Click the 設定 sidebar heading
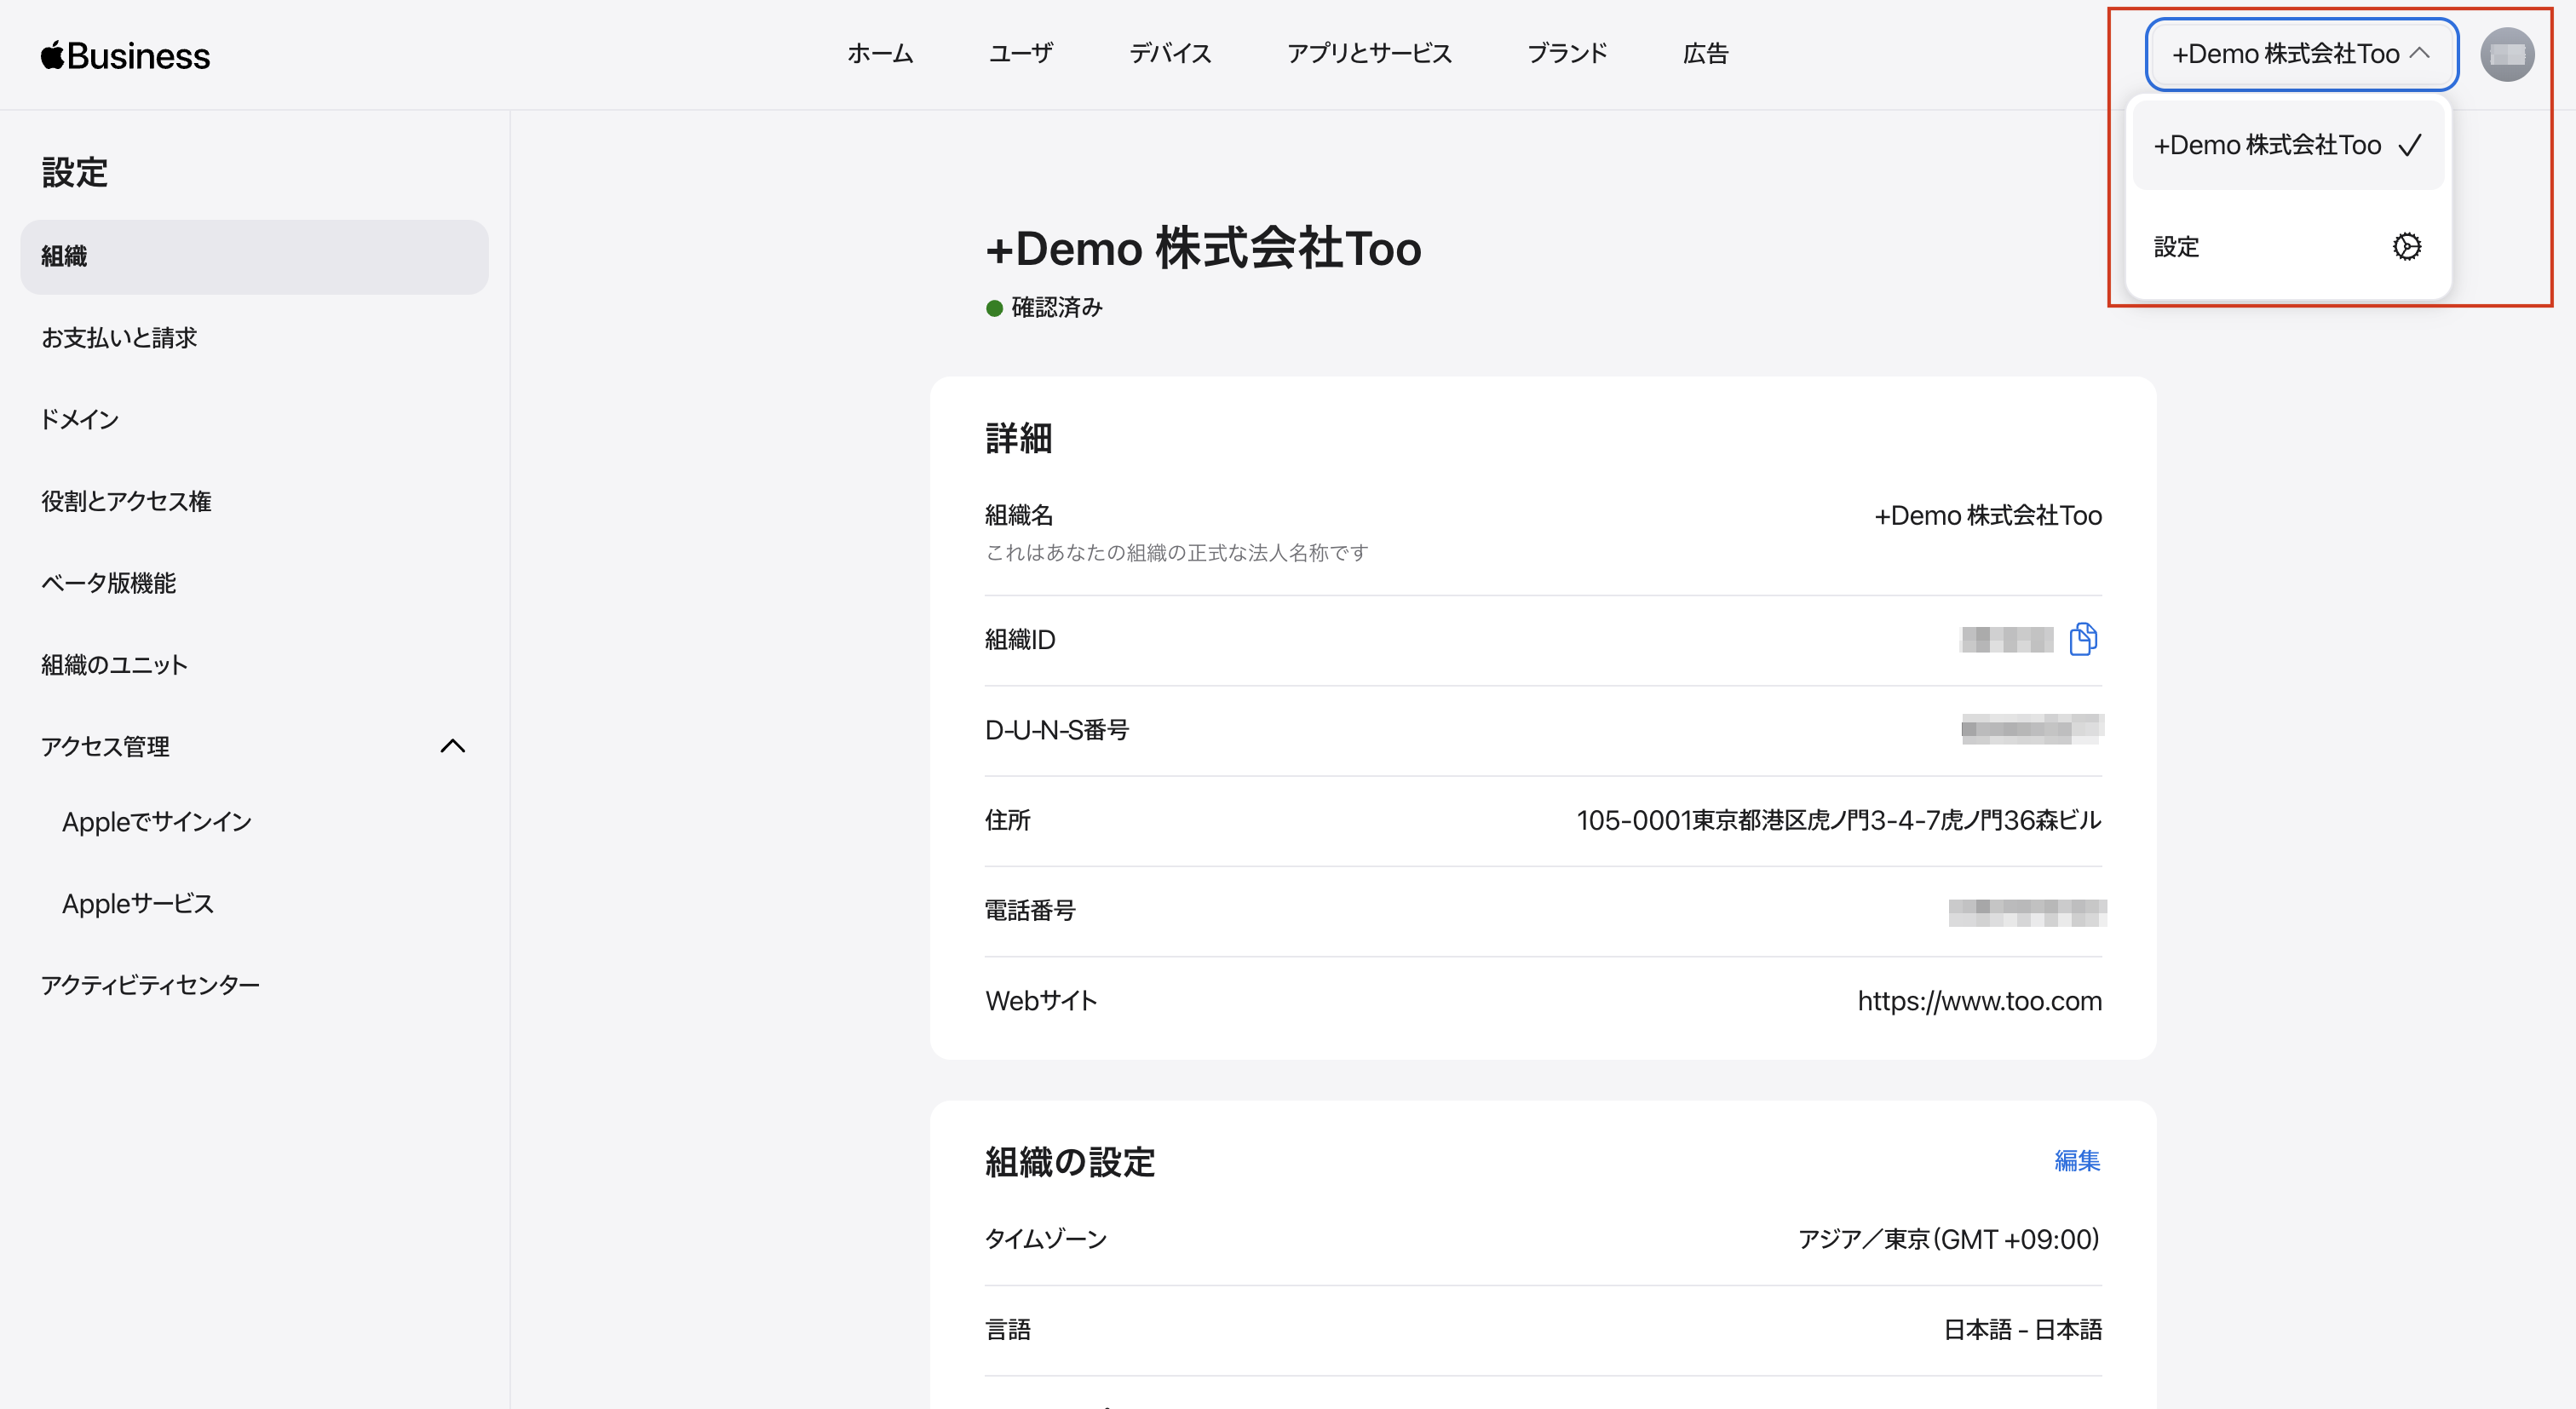 click(75, 172)
